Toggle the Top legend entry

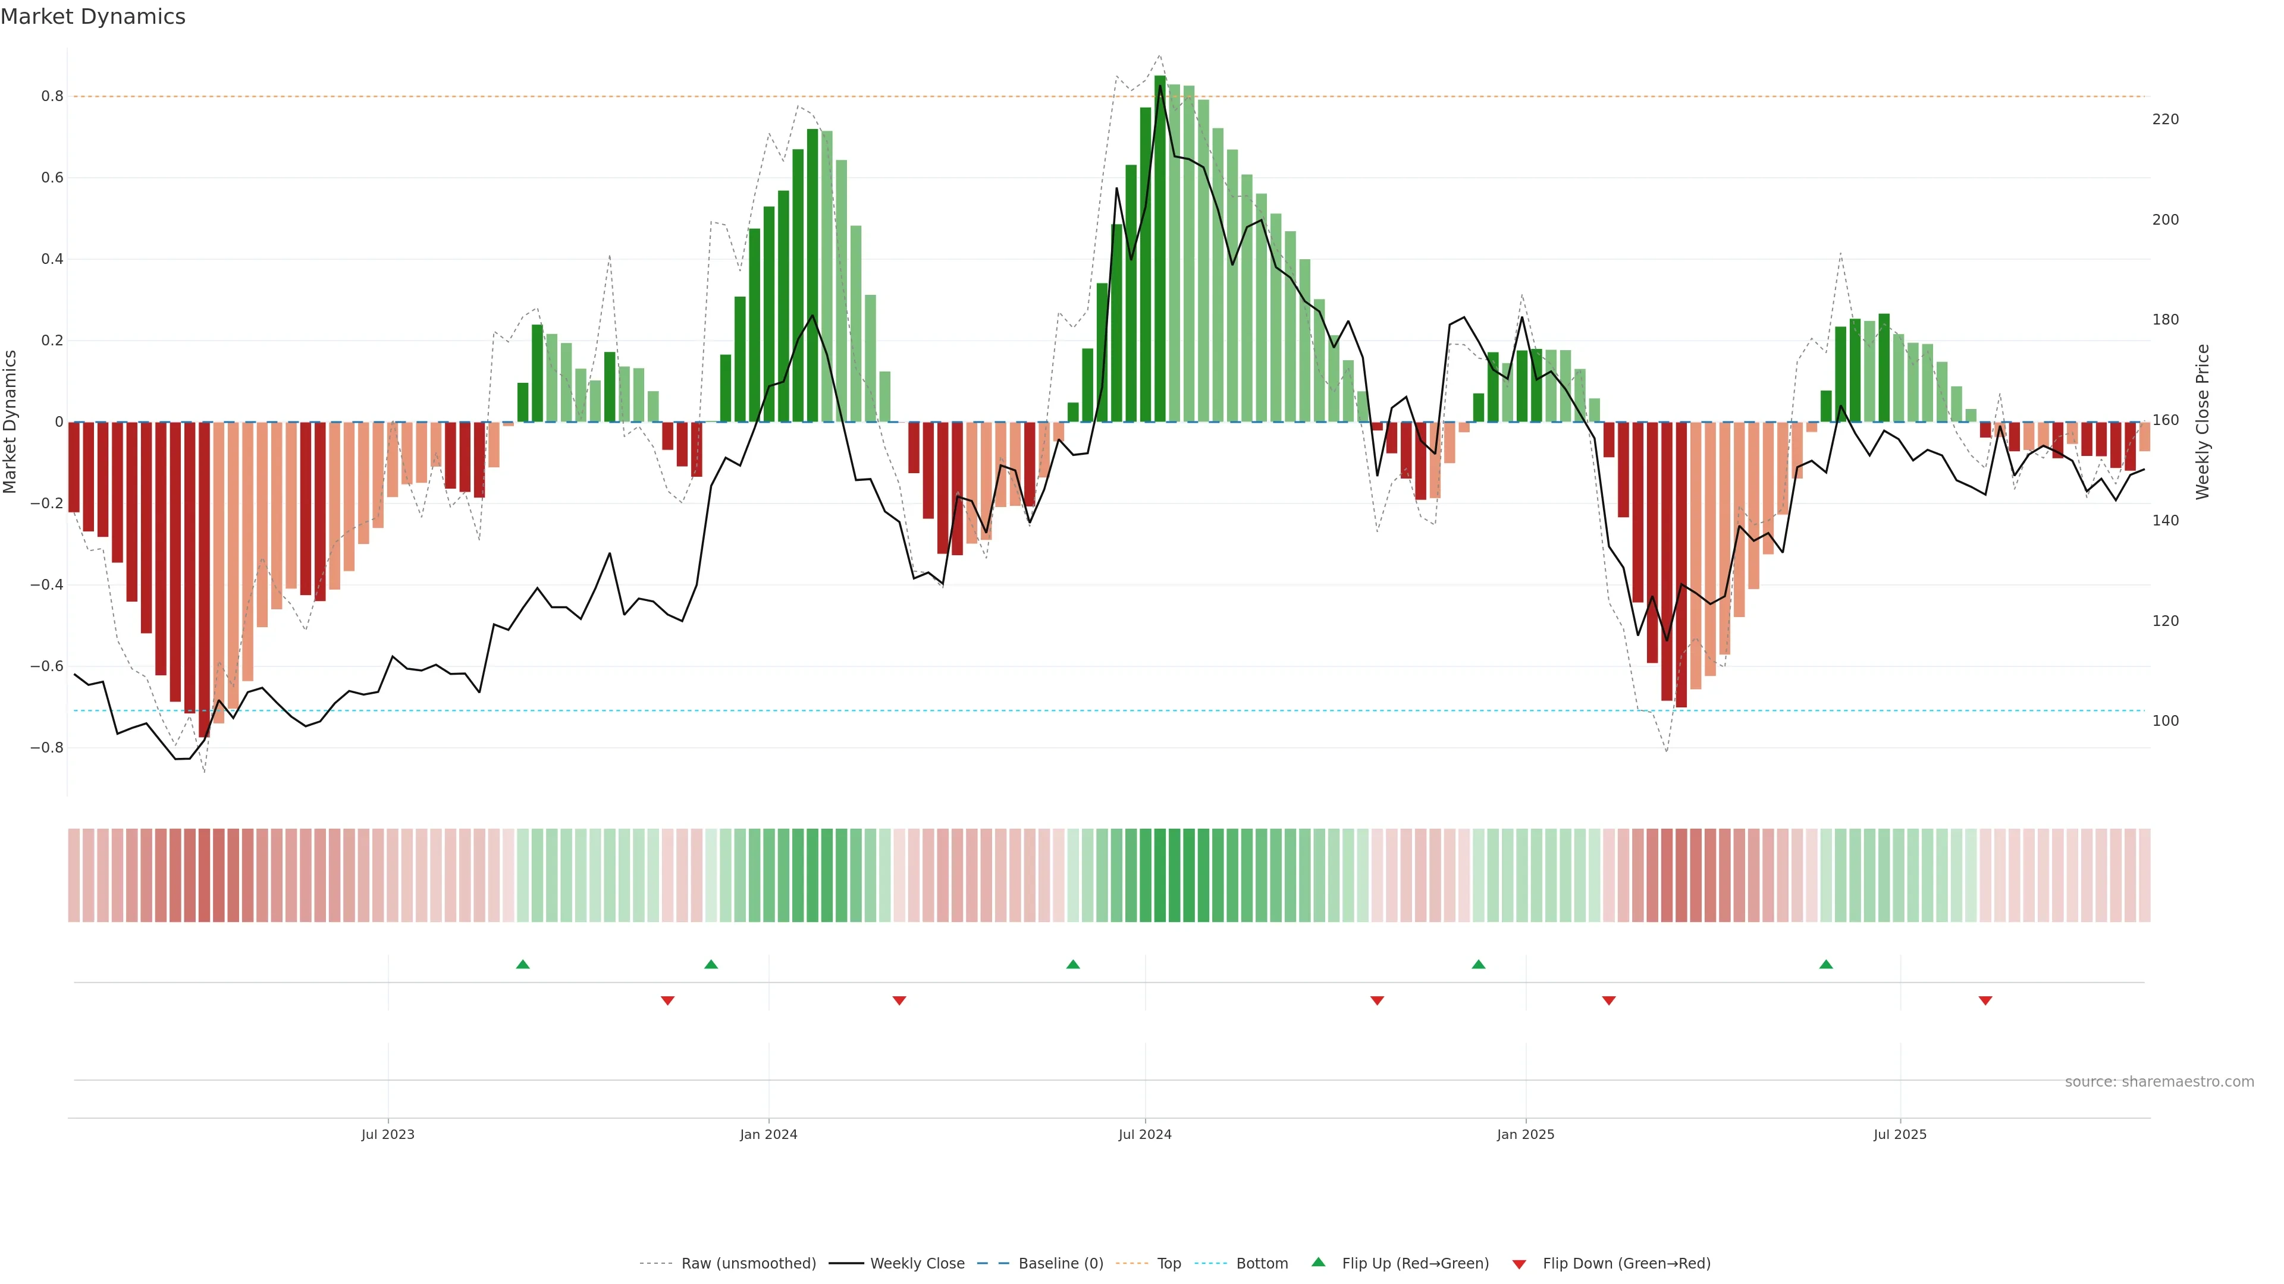1169,1263
